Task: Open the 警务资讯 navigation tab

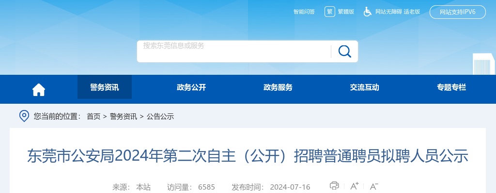Action: pyautogui.click(x=104, y=87)
